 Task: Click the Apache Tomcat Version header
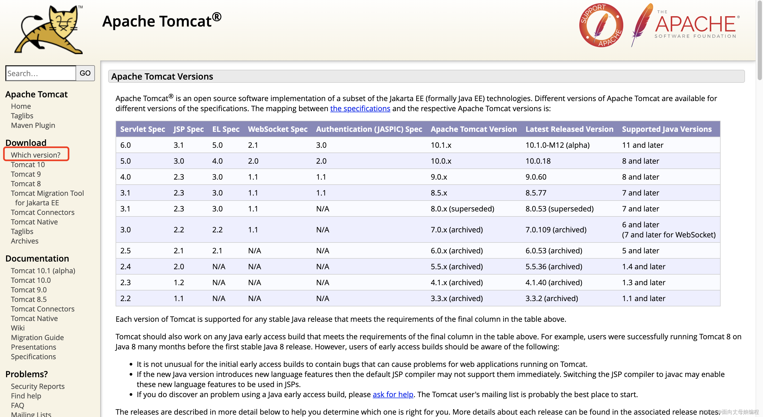(473, 129)
